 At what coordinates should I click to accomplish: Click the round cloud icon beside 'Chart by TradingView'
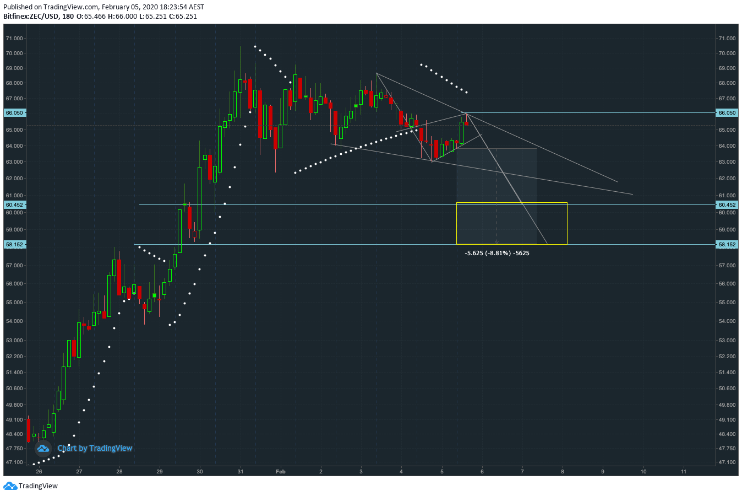[43, 448]
